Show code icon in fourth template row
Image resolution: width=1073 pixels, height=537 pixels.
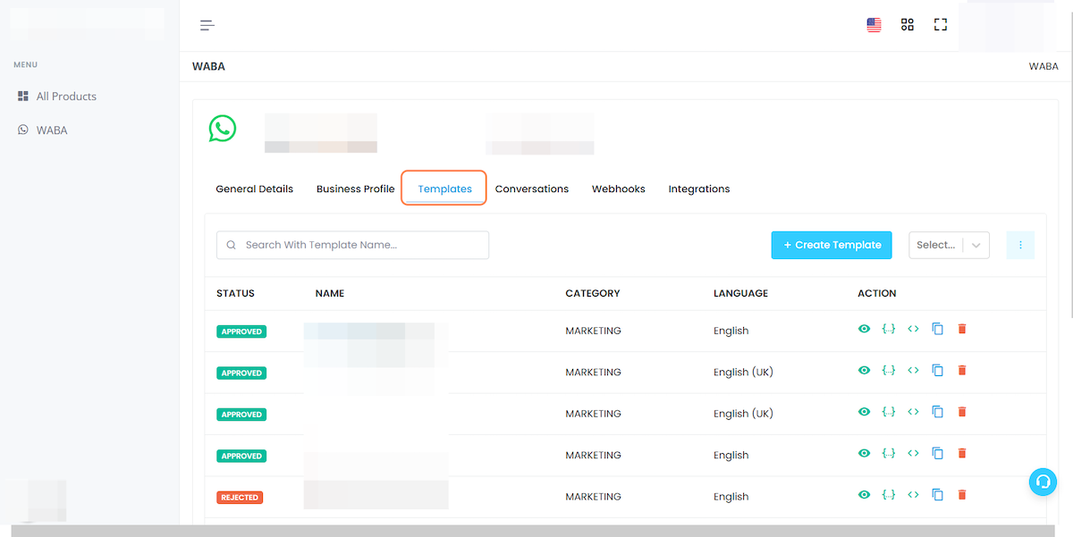coord(913,453)
